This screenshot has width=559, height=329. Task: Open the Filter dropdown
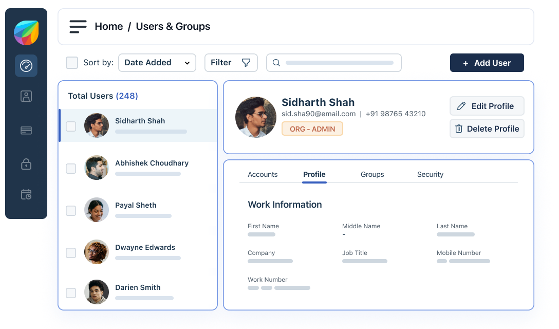pyautogui.click(x=231, y=62)
